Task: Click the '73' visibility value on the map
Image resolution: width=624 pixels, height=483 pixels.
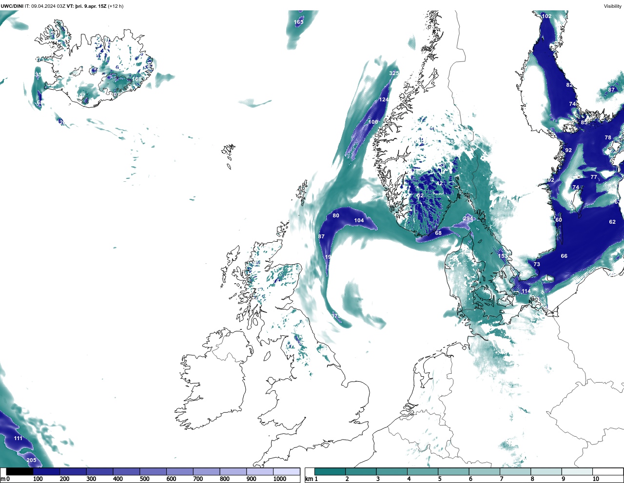Action: (537, 264)
